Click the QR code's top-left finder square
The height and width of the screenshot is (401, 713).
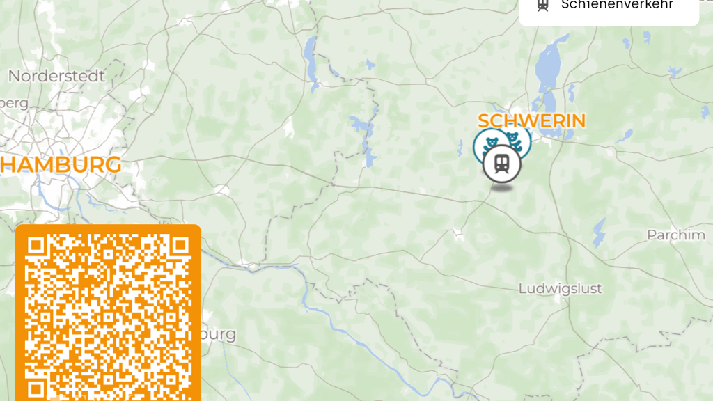click(36, 246)
